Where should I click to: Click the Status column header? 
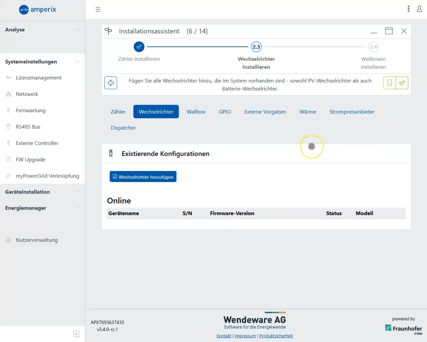click(x=334, y=213)
